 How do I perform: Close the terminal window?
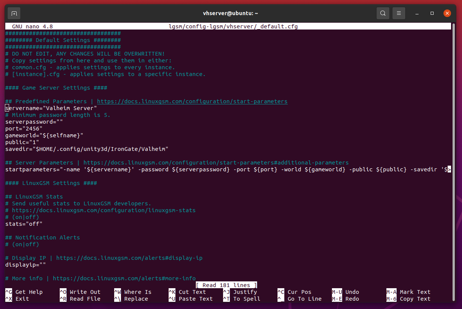[447, 14]
